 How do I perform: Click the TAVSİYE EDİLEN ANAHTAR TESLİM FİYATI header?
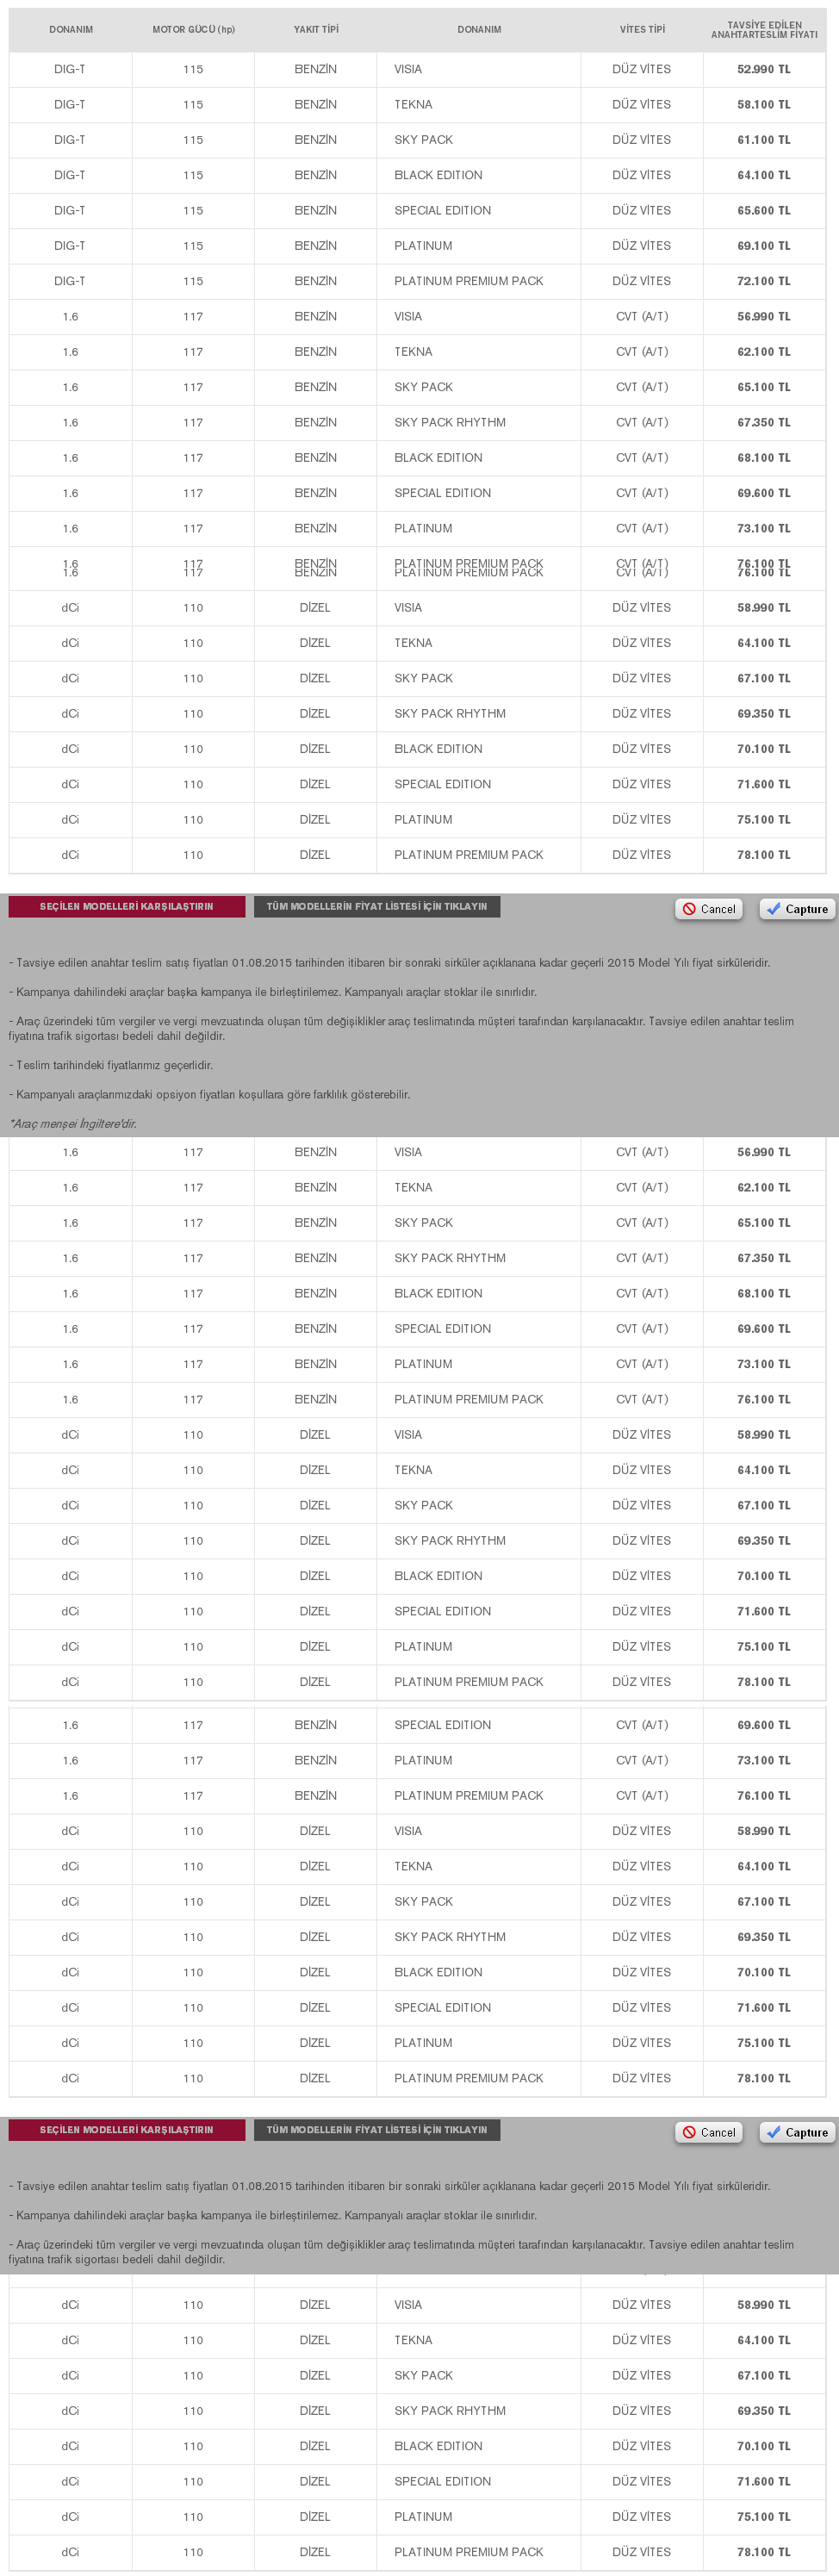click(764, 30)
